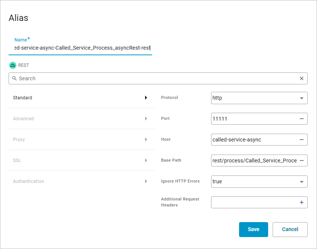
Task: Click the alias Name input field
Action: click(x=80, y=48)
